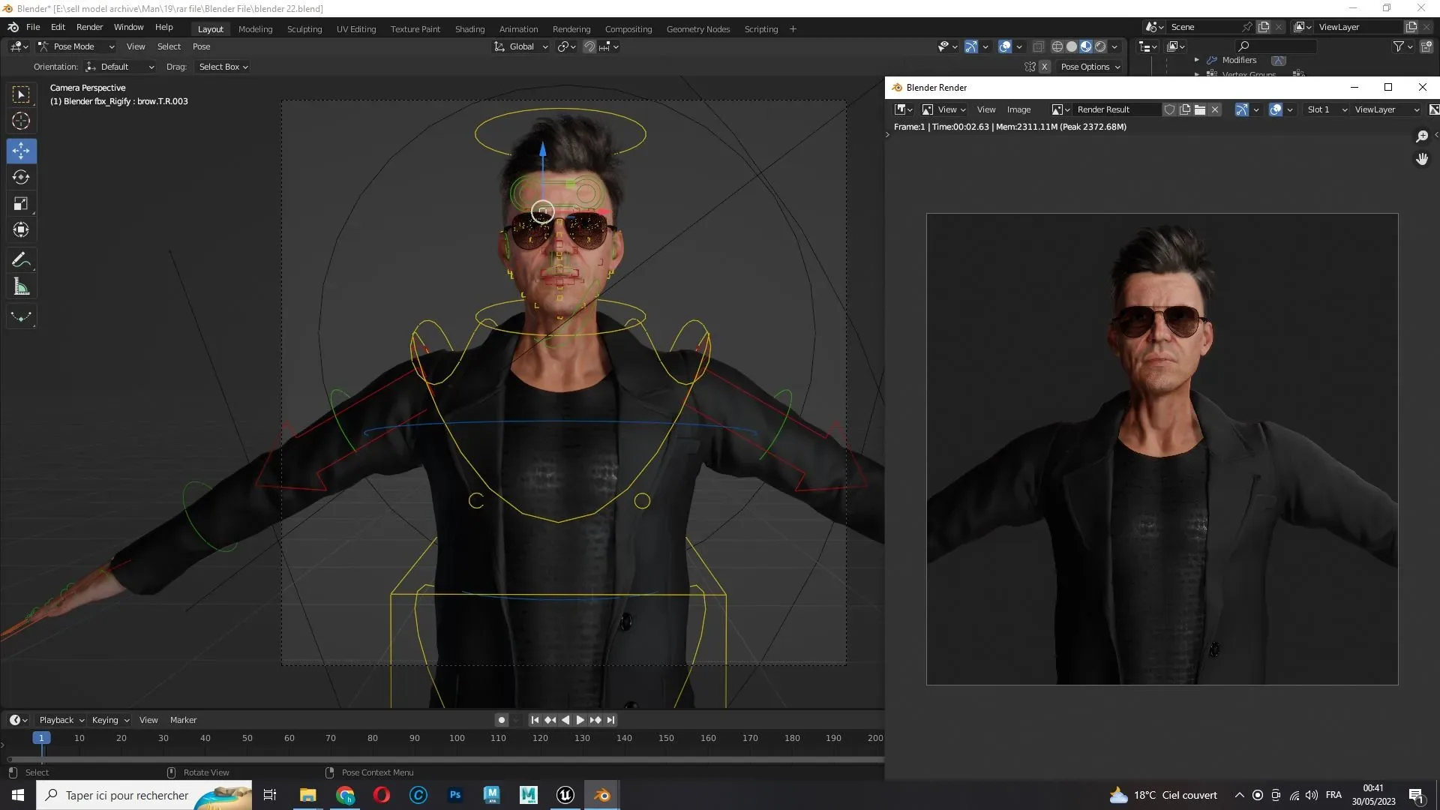The width and height of the screenshot is (1440, 810).
Task: Toggle viewport overlays button
Action: [1005, 46]
